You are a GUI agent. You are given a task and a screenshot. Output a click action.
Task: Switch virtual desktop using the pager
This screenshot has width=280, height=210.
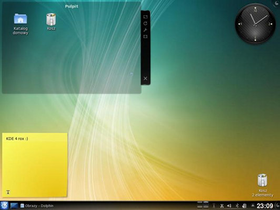[203, 205]
